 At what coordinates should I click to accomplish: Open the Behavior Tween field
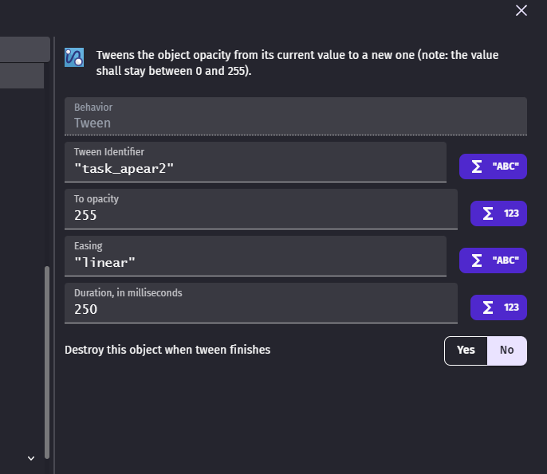point(296,116)
